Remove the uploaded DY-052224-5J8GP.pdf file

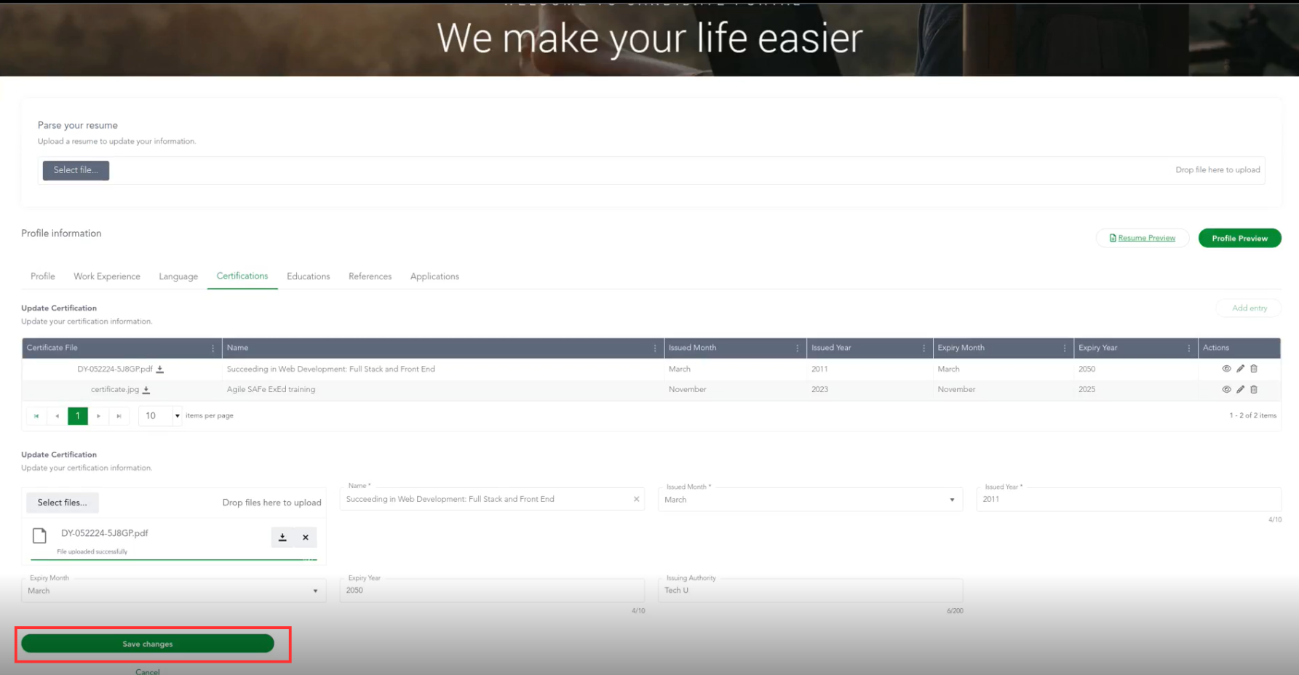(x=306, y=538)
